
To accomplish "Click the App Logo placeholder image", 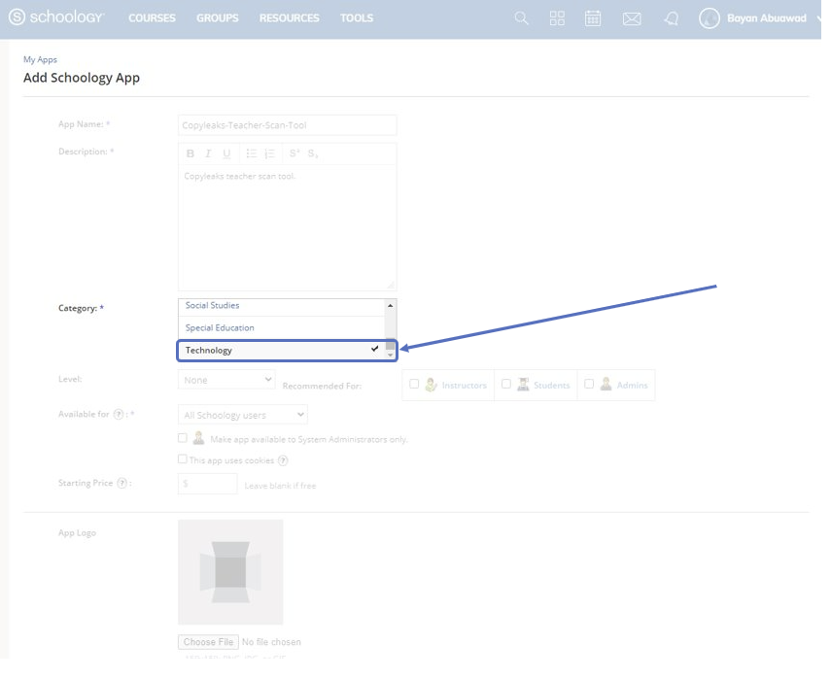I will [x=230, y=572].
